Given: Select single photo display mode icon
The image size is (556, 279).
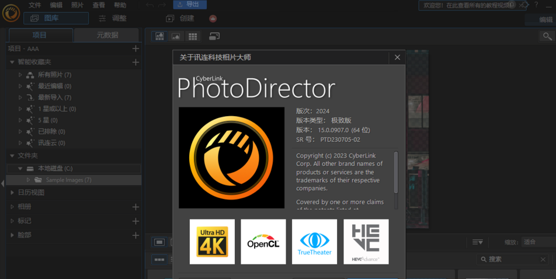Looking at the screenshot, I should point(159,242).
